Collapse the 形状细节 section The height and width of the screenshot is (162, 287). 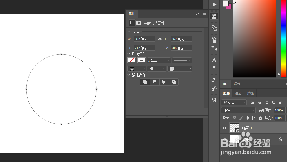pos(129,54)
